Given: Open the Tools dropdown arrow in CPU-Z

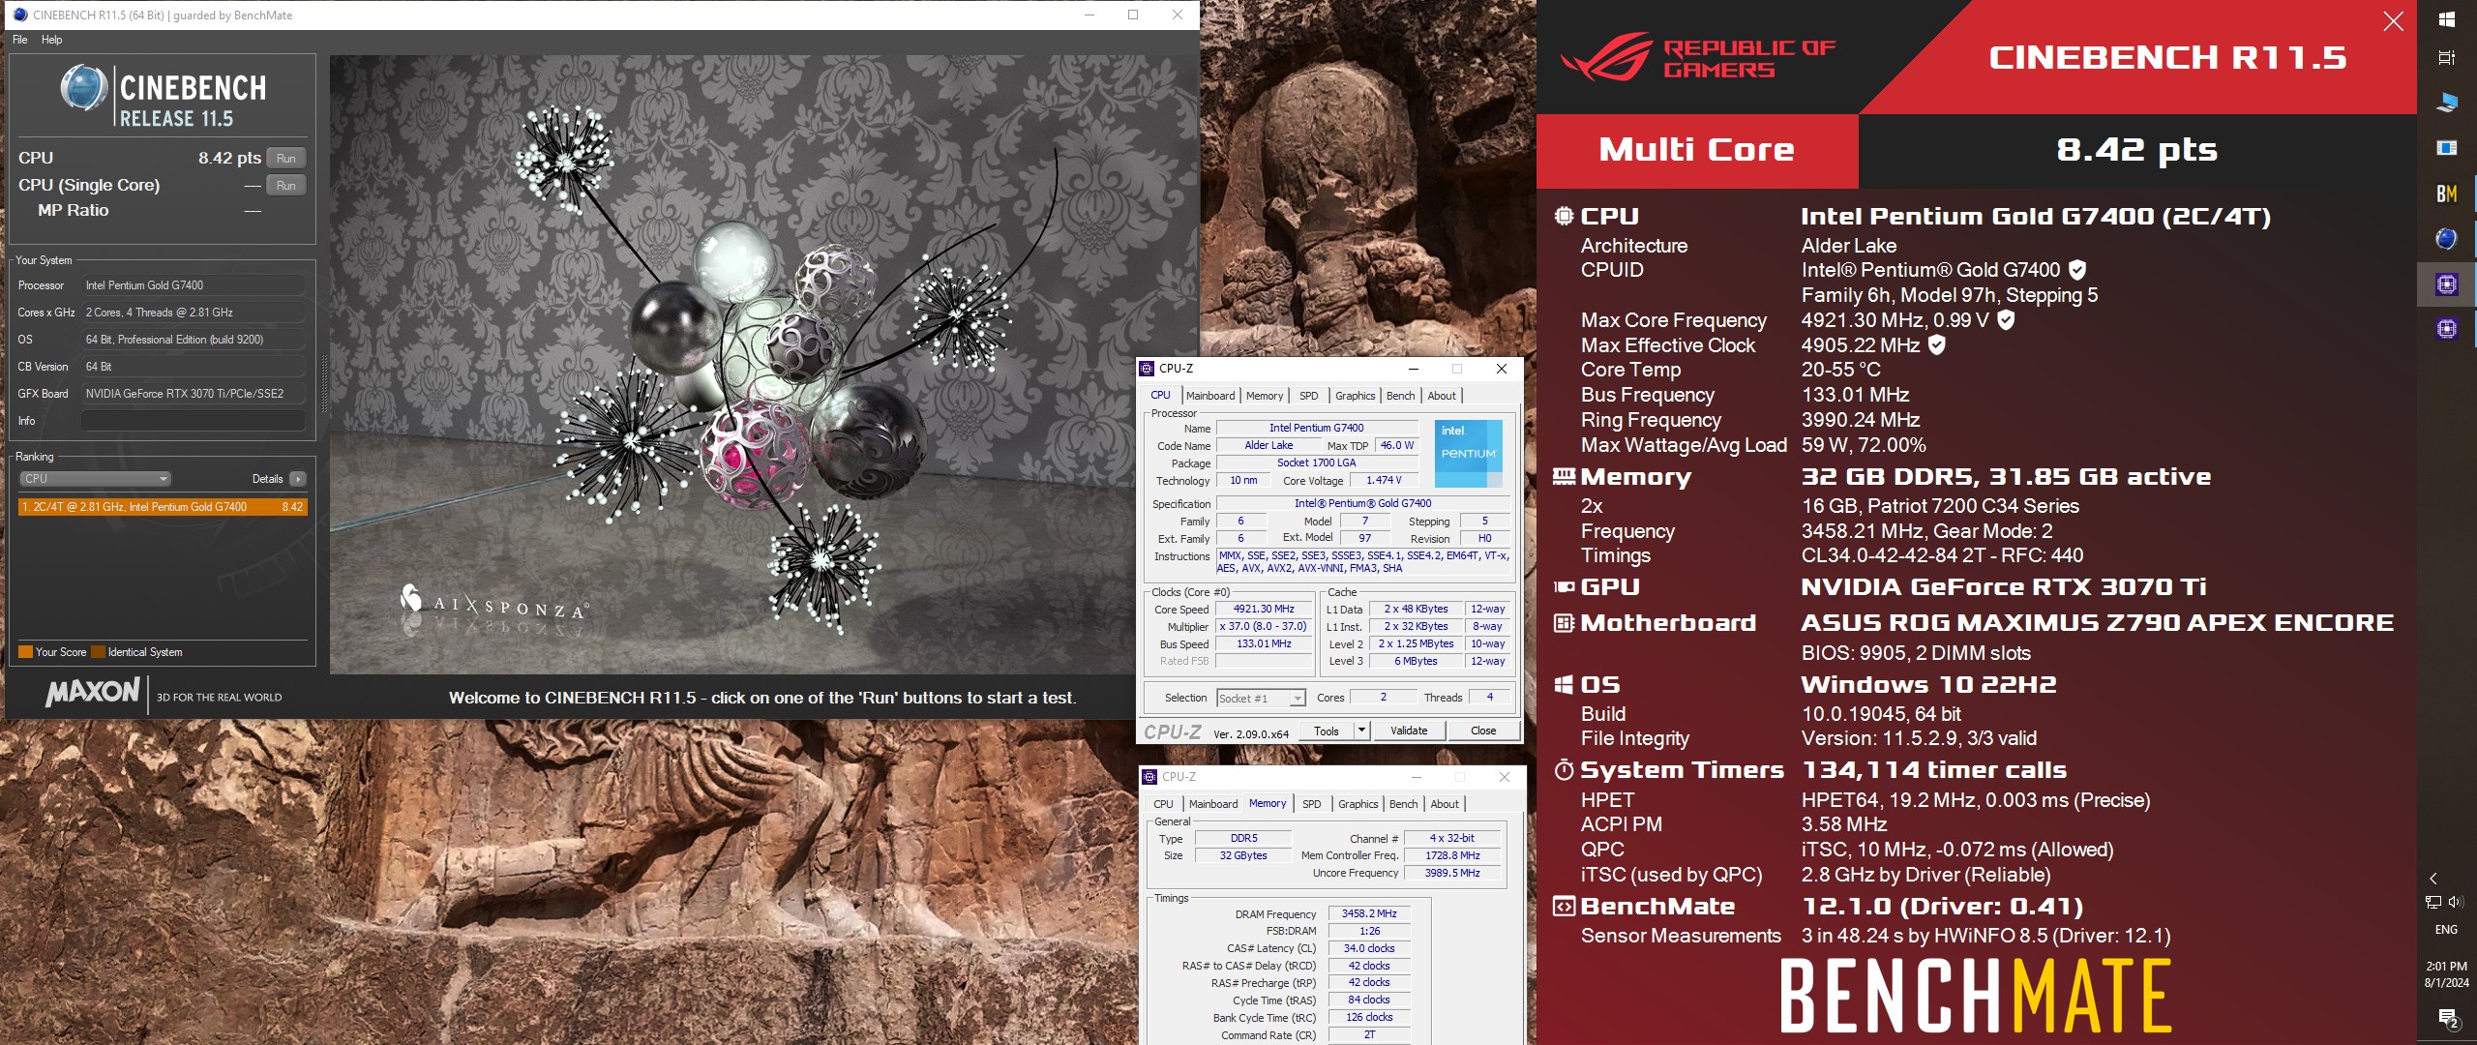Looking at the screenshot, I should click(1362, 731).
